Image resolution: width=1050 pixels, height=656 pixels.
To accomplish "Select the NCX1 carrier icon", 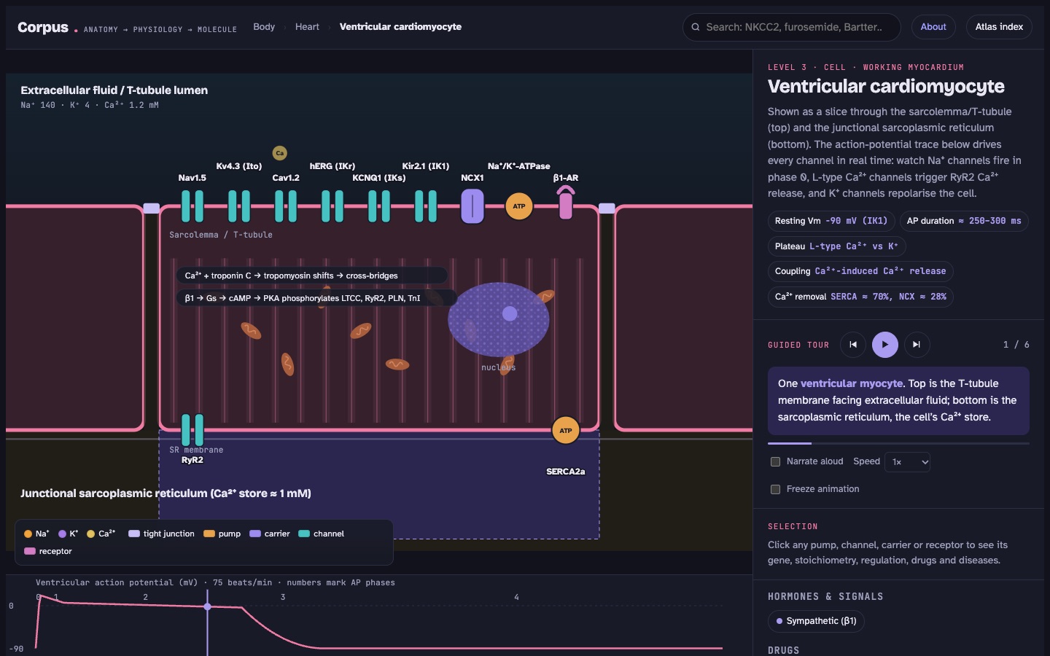I will [x=472, y=206].
